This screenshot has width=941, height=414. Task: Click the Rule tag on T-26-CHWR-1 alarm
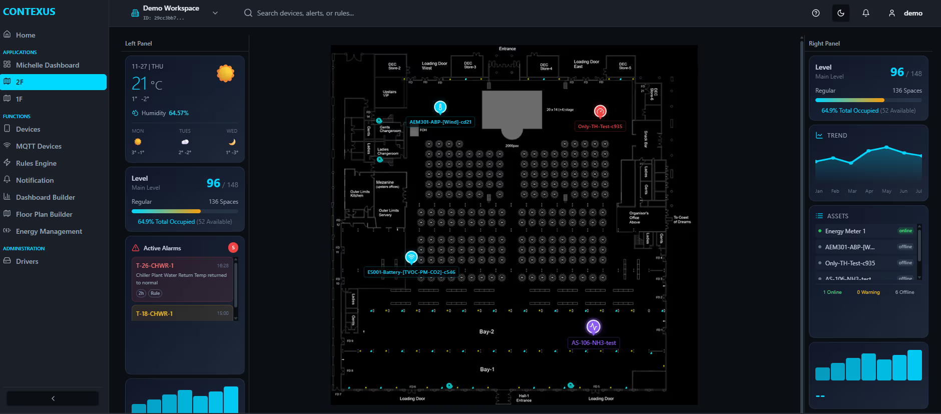pos(155,293)
